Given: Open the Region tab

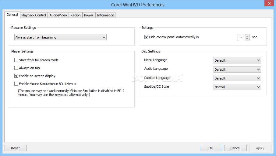Looking at the screenshot, I should click(x=75, y=15).
